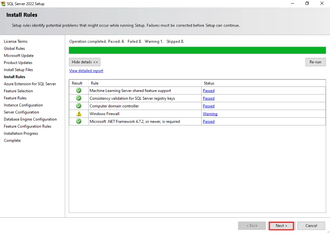The image size is (330, 233).
Task: Open Passed link for .NET Framework 4.7.2 rule
Action: click(x=209, y=122)
